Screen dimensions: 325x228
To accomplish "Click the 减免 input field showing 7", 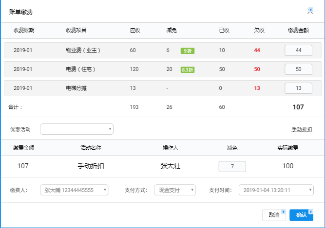I will click(232, 166).
